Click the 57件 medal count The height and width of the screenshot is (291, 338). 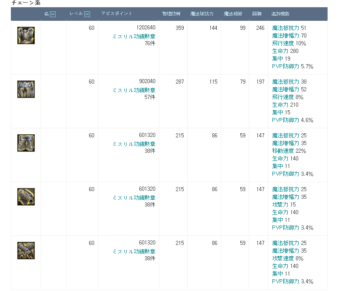tap(150, 97)
